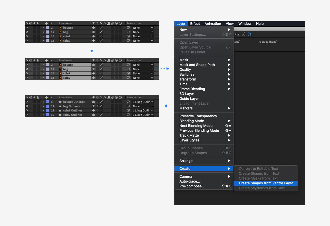
Task: Click quality slash switch on coin1 Outlines row
Action: click(101, 110)
